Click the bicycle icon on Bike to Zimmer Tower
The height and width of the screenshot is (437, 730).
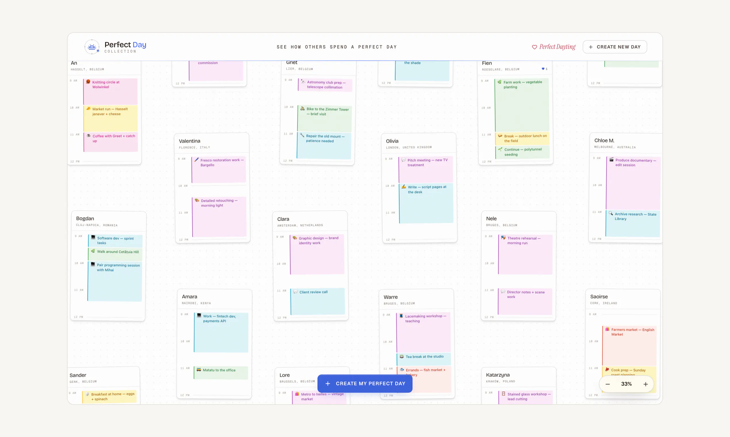(302, 109)
